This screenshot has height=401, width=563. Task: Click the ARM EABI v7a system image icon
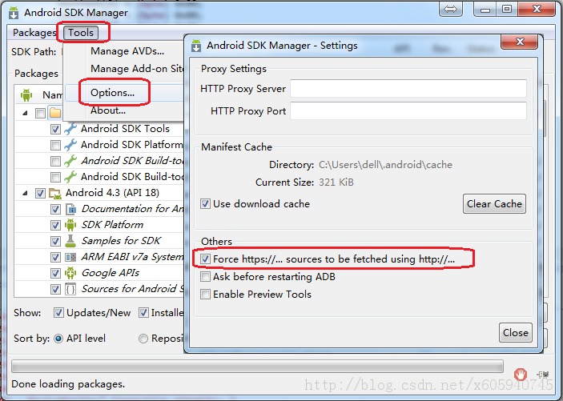click(x=70, y=257)
